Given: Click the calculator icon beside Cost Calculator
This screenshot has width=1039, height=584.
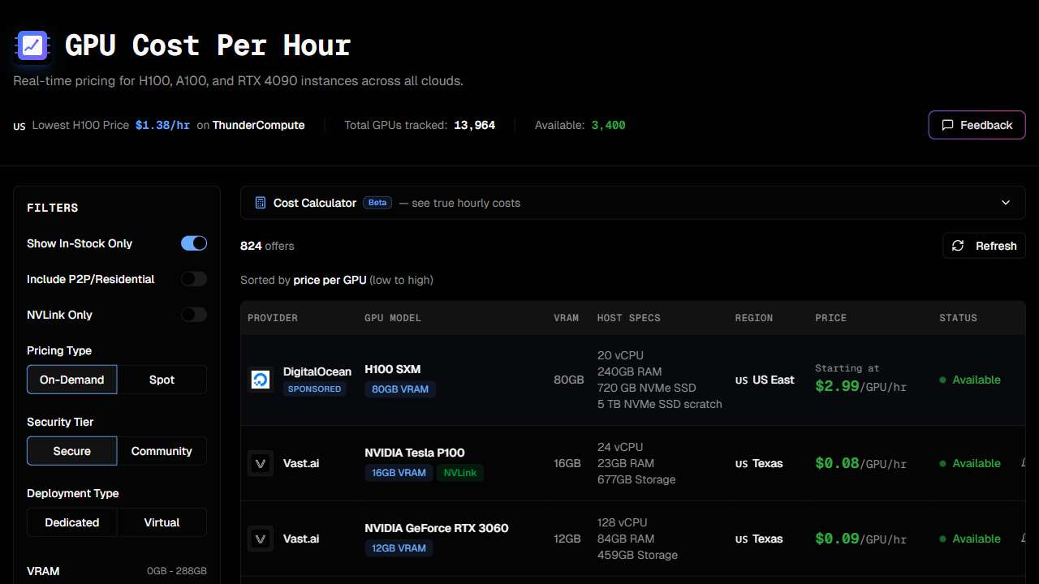Looking at the screenshot, I should (x=260, y=203).
